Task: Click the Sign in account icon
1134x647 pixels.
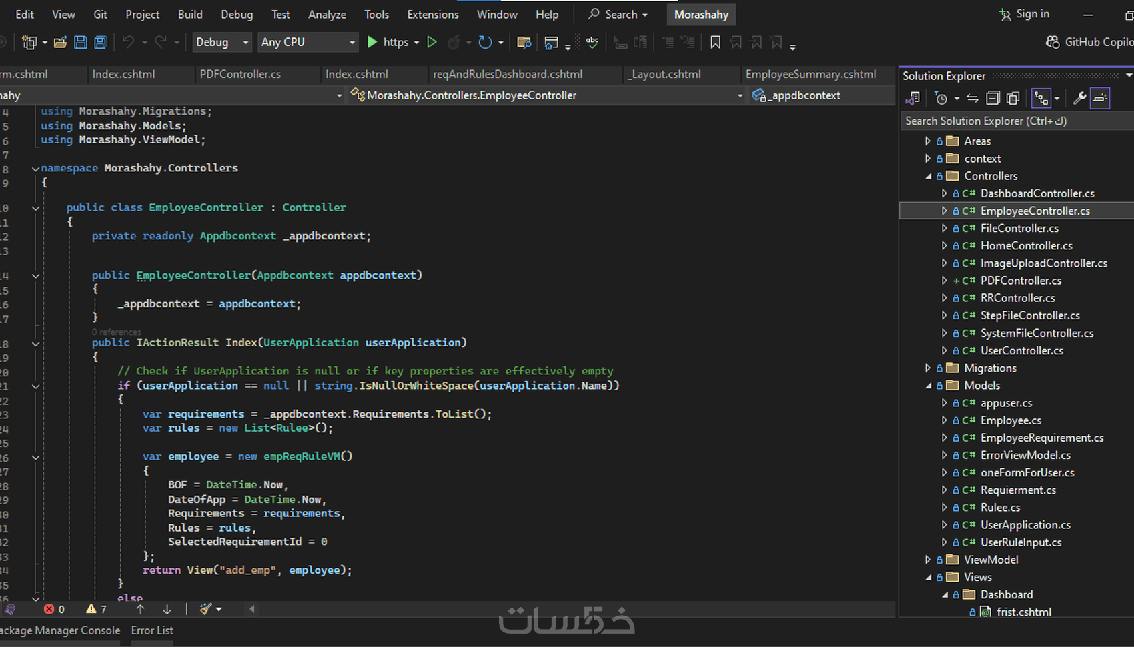Action: pos(1005,15)
